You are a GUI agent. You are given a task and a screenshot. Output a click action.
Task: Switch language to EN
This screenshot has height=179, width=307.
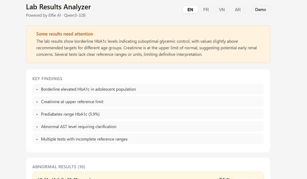pos(190,10)
